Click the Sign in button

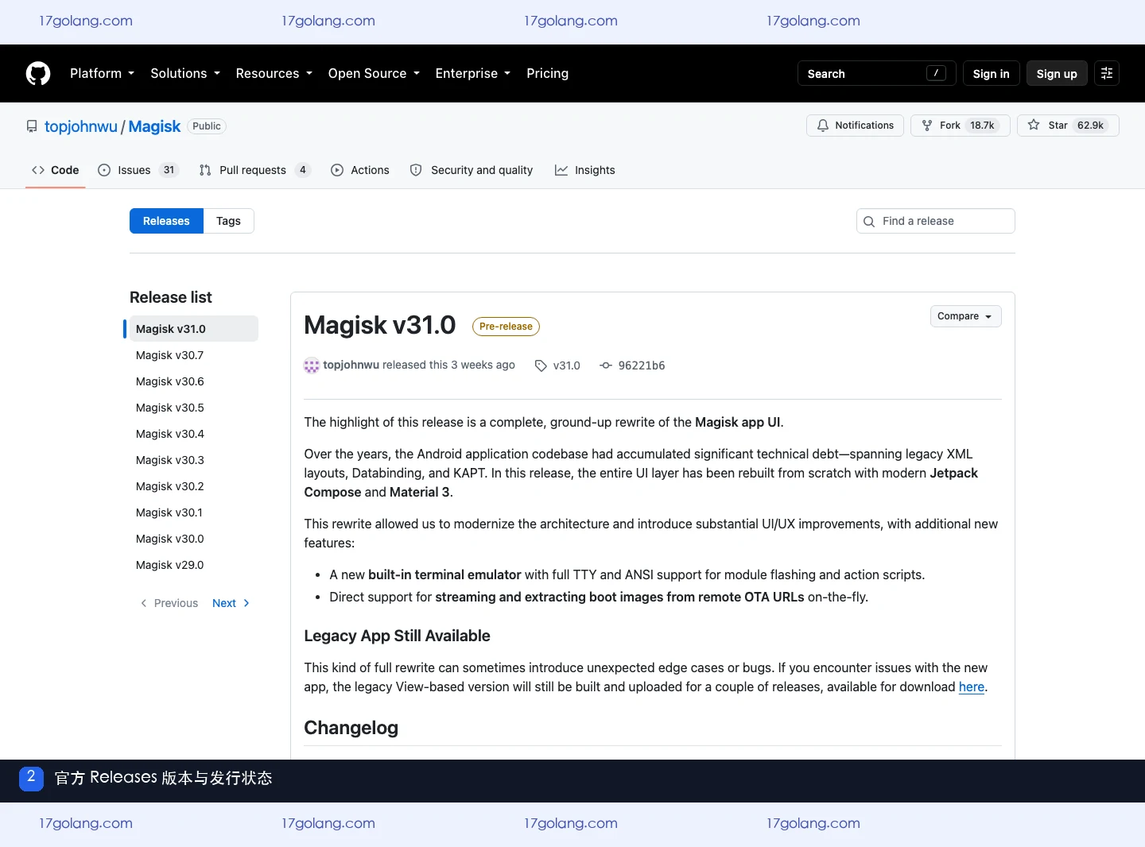click(x=991, y=73)
